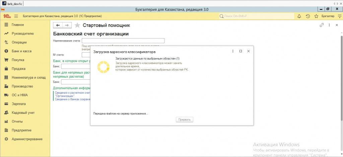Close the Стартовый помощник page
This screenshot has height=157, width=343.
point(337,25)
